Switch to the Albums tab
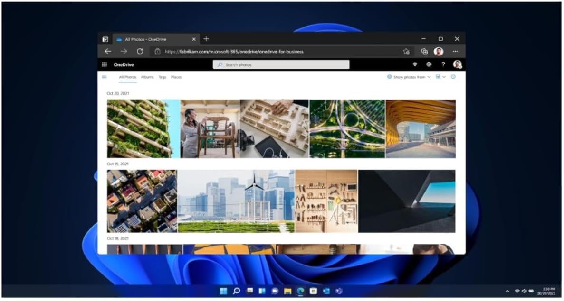 (x=147, y=77)
